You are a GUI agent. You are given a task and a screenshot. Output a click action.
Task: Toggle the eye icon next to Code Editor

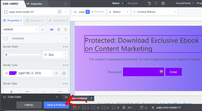66,97
